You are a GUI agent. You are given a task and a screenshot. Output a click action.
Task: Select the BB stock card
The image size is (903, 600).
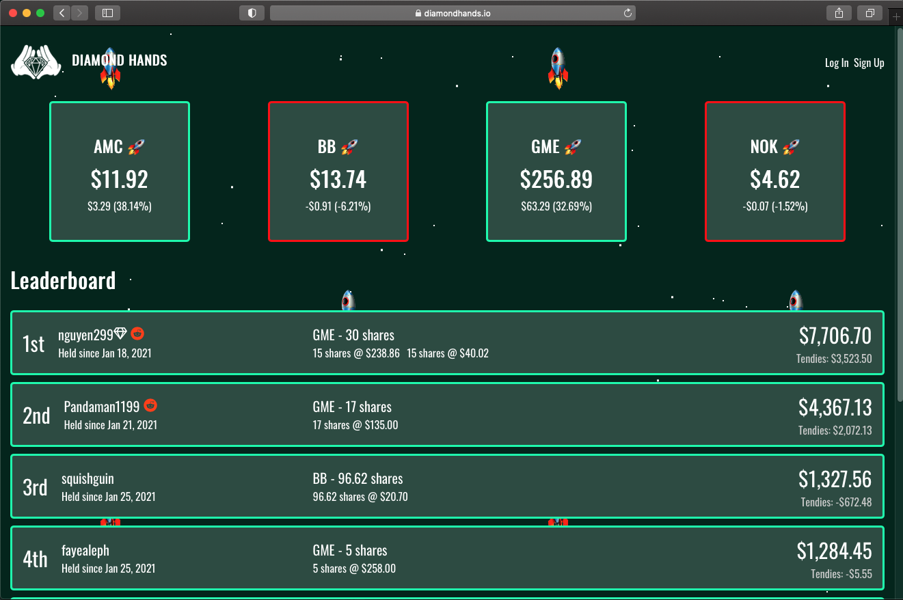pos(338,172)
